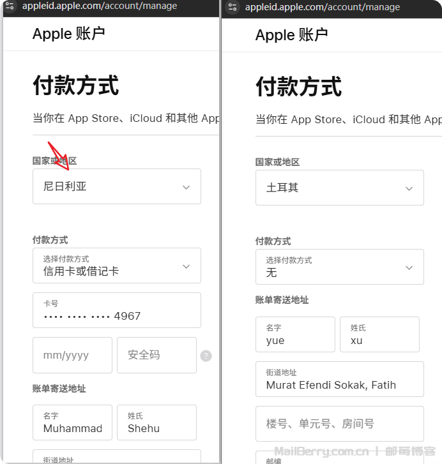Click the street address field Murat Efendi Sokak

coord(340,379)
